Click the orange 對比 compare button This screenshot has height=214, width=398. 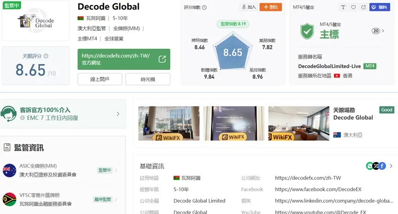point(271,7)
